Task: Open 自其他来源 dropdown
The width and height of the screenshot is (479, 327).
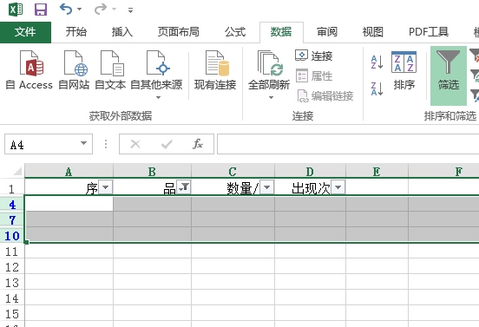Action: (x=156, y=75)
